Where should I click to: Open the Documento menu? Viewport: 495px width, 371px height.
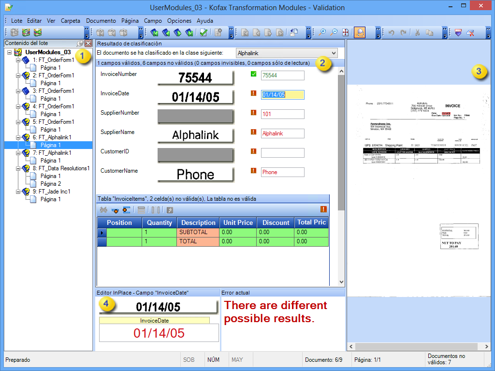point(101,21)
